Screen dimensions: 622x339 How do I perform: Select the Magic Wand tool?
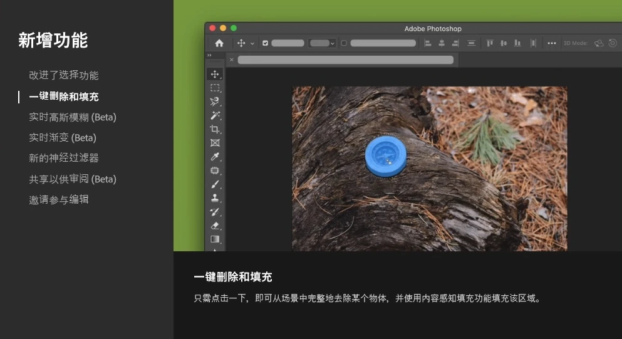pos(215,115)
